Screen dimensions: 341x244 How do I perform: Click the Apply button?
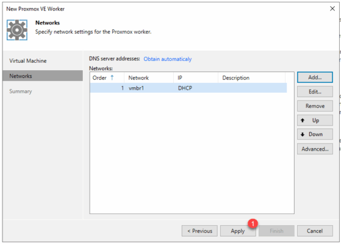[x=238, y=231]
